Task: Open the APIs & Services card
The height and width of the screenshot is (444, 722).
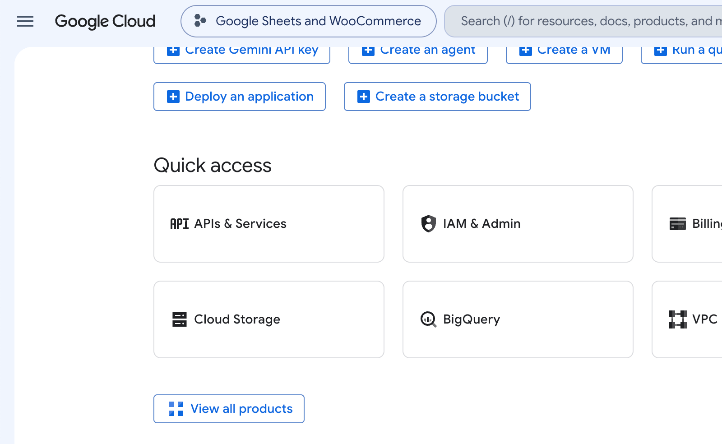Action: coord(269,224)
